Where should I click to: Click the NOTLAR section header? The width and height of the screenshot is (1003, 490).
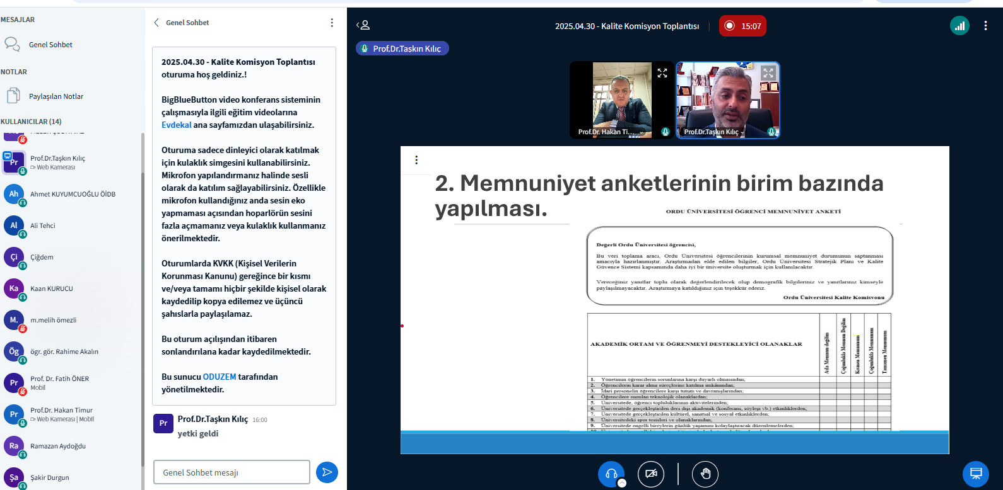pos(14,72)
